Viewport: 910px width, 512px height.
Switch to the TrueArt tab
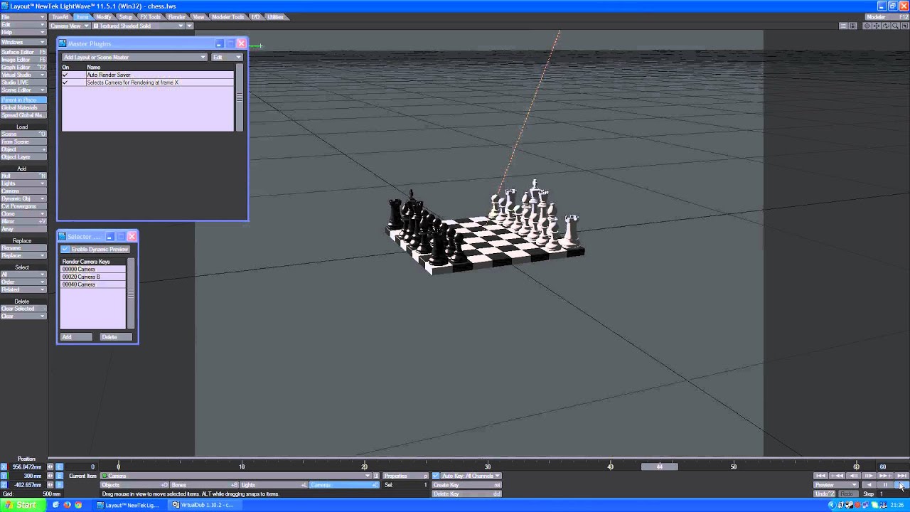tap(60, 16)
